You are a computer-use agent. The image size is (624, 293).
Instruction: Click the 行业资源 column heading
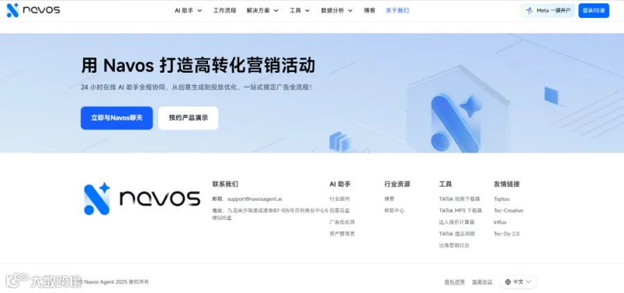(397, 184)
